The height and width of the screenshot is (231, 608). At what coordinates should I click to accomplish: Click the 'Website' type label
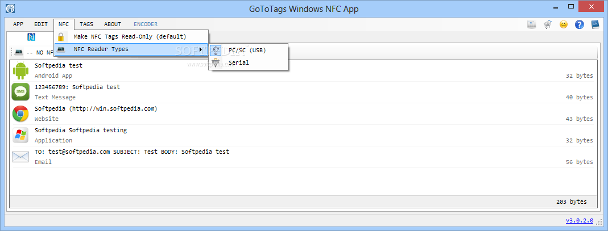pos(47,119)
